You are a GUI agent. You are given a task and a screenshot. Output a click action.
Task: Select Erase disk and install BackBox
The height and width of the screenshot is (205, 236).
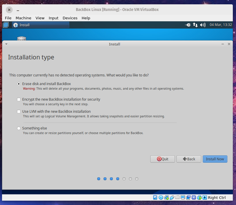[x=19, y=84]
